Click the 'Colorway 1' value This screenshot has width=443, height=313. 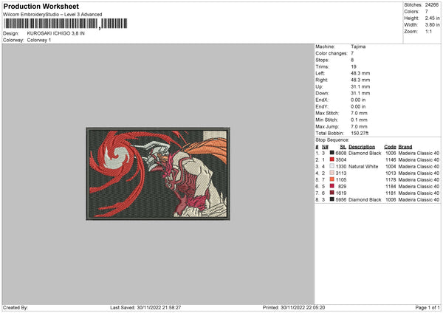(x=39, y=40)
